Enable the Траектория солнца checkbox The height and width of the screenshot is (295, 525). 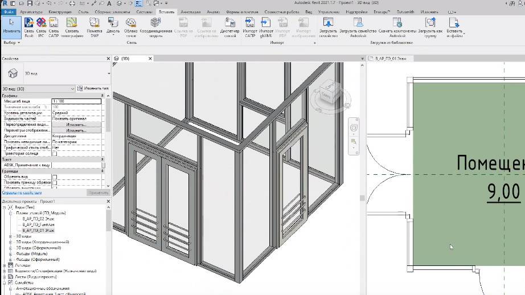[55, 153]
